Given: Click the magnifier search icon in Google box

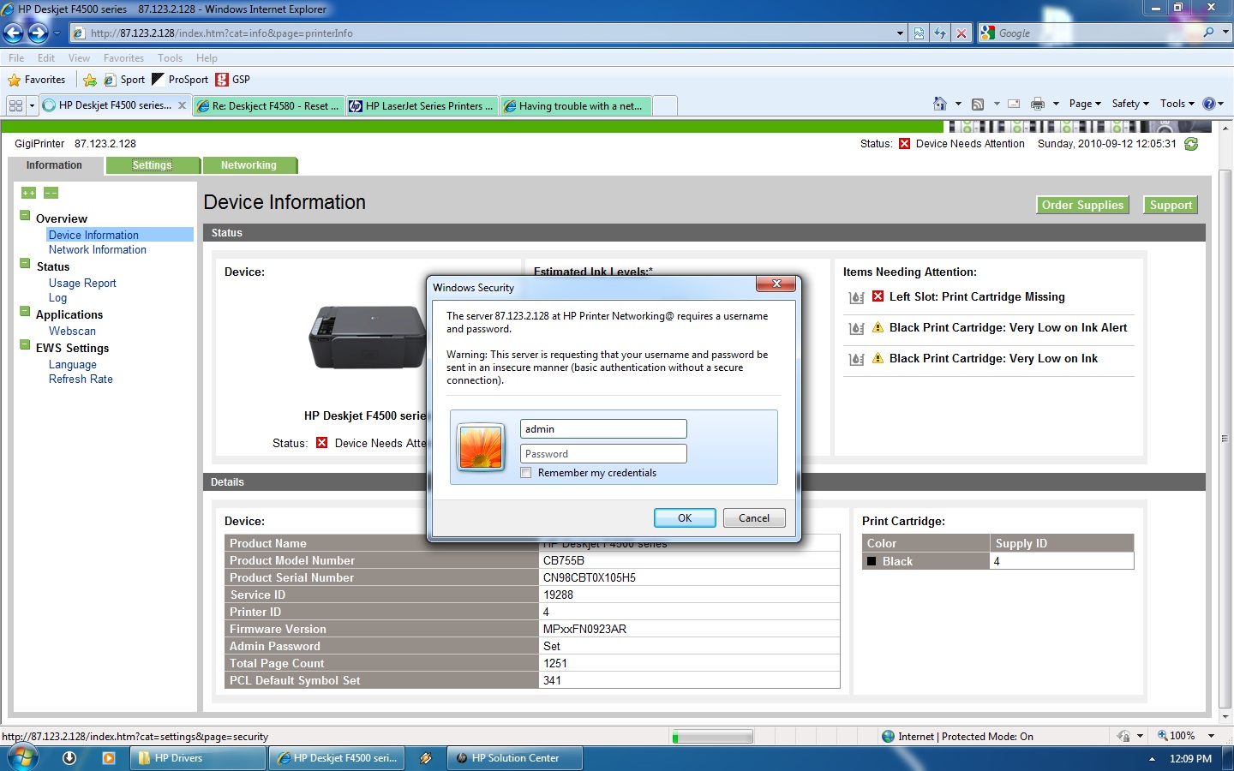Looking at the screenshot, I should [1208, 33].
